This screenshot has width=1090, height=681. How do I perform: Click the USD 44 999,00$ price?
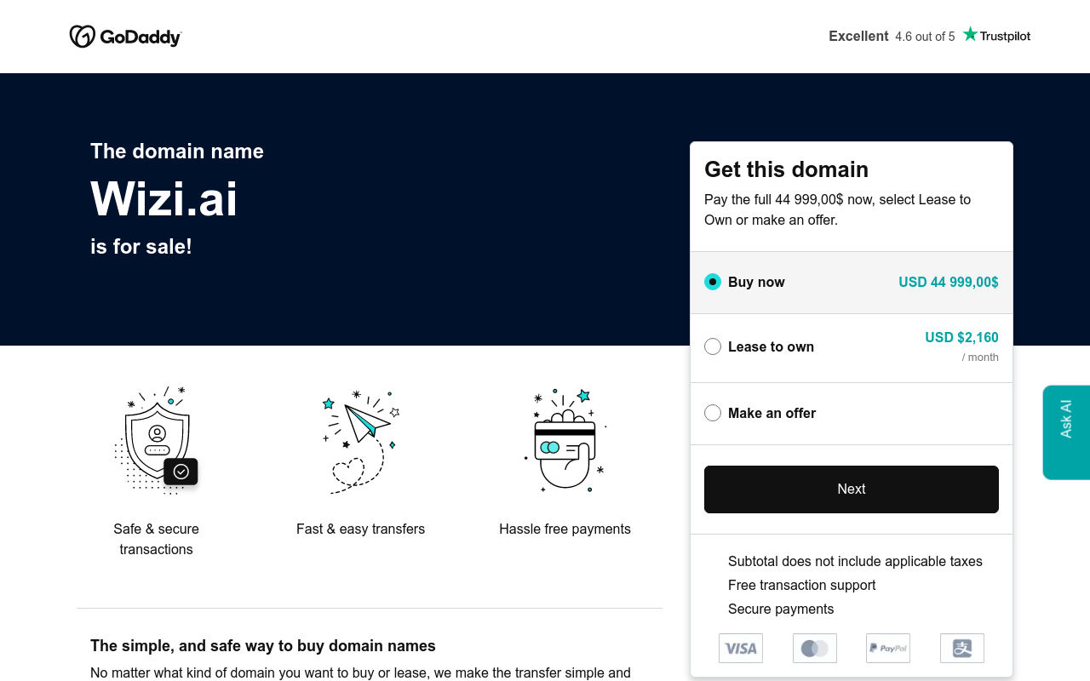[x=949, y=282]
